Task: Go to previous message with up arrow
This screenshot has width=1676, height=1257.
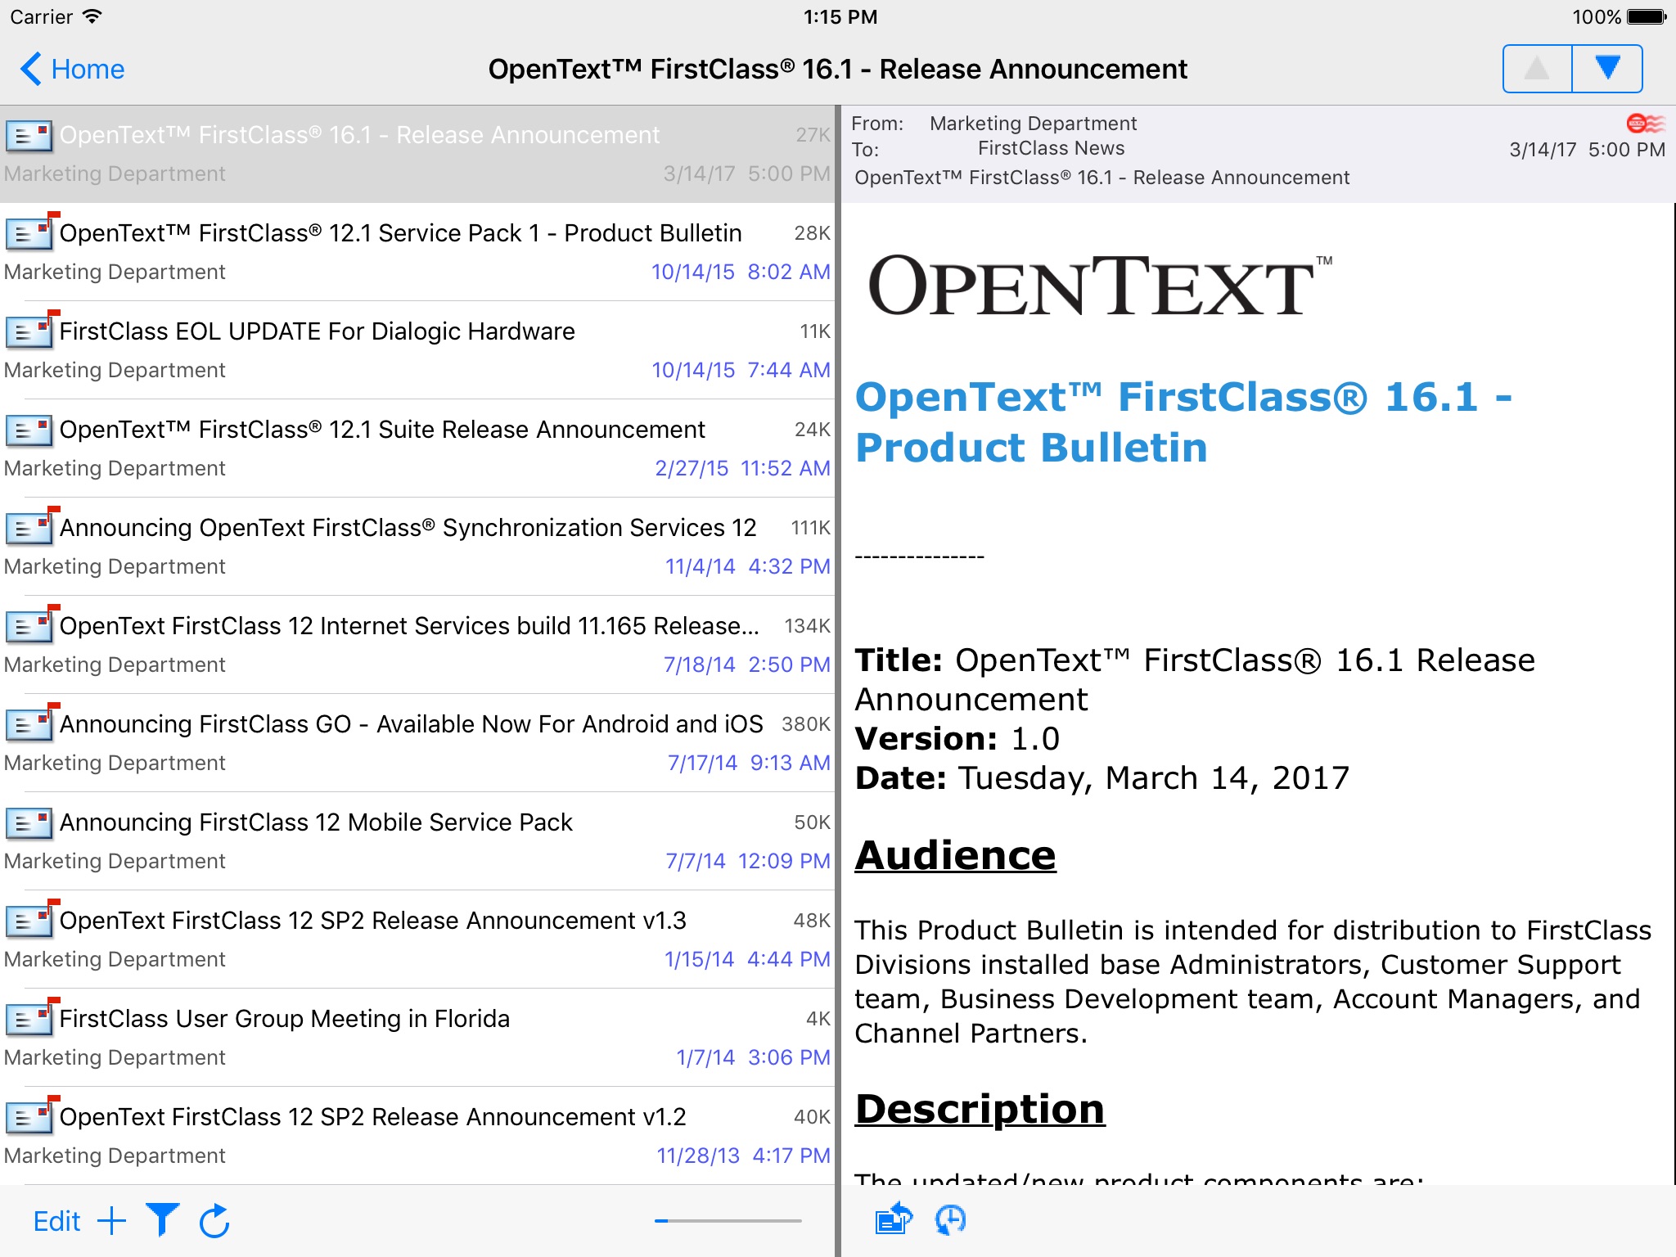Action: pyautogui.click(x=1537, y=69)
